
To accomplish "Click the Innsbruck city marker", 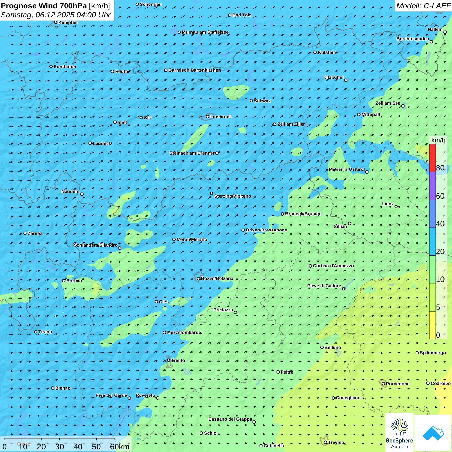I will pos(208,117).
